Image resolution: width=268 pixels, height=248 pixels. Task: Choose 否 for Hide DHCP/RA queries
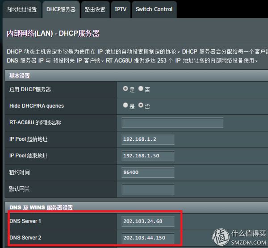pos(141,105)
